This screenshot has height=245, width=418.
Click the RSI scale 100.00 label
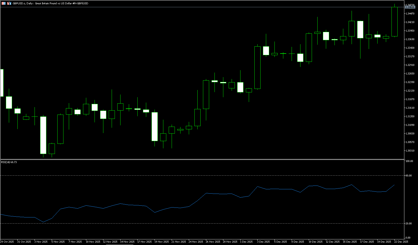point(409,161)
